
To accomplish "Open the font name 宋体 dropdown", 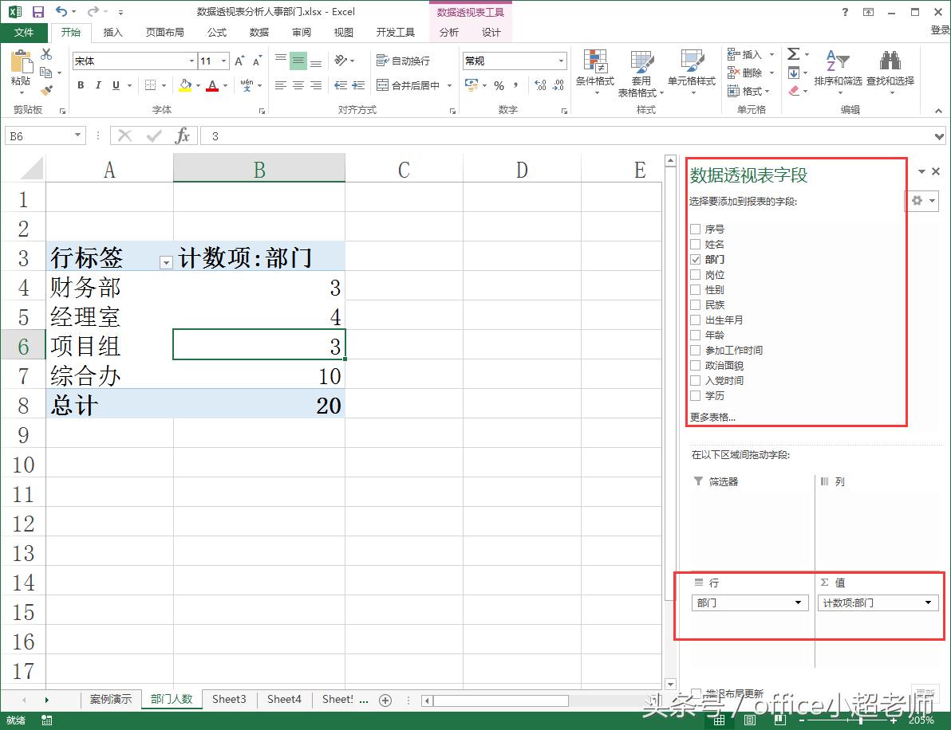I will coord(191,60).
